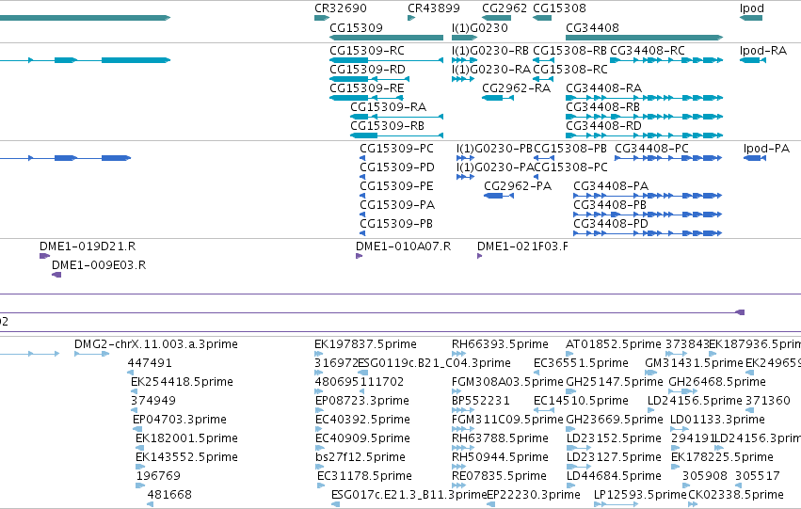
Task: Click EST RH50944.5prime
Action: click(459, 468)
